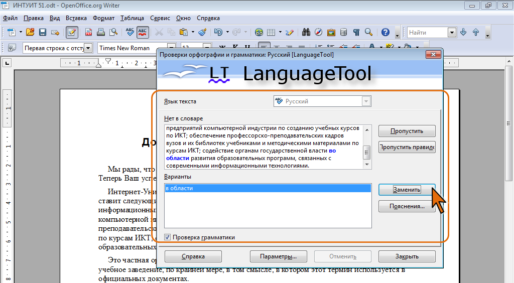This screenshot has height=283, width=514.
Task: Click Пропустить правило button
Action: pyautogui.click(x=407, y=147)
